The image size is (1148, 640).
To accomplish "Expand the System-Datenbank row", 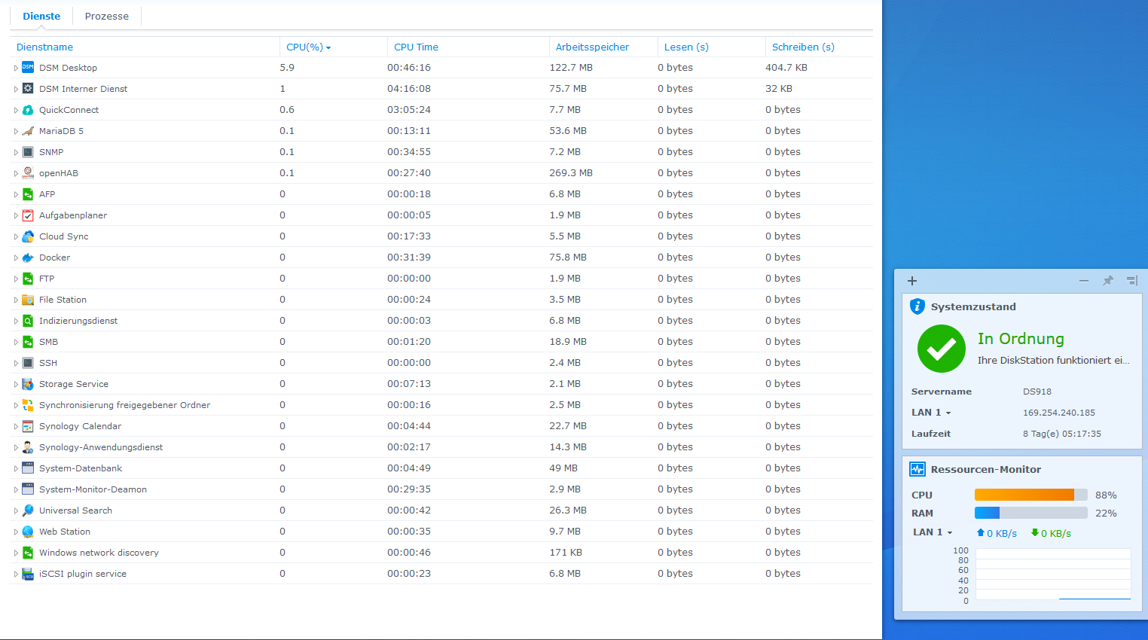I will (16, 468).
